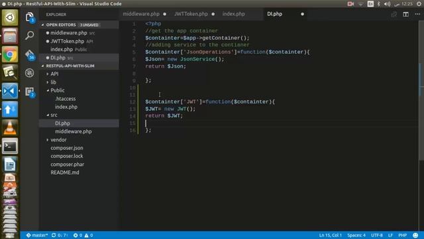Click the blue upload/download dock icon
This screenshot has width=424, height=239.
pos(10,110)
